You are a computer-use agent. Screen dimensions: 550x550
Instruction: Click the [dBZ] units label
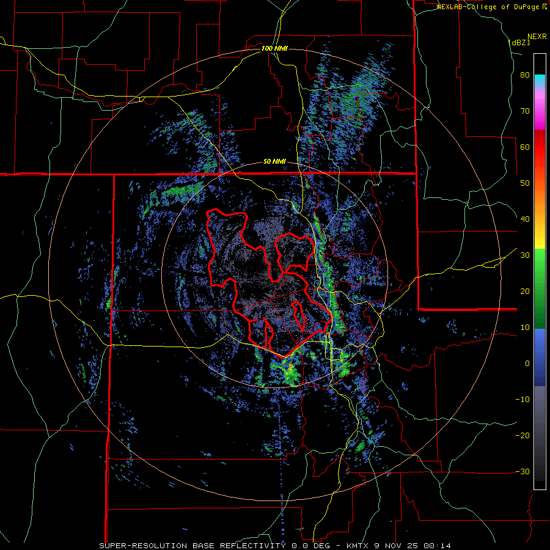[519, 42]
